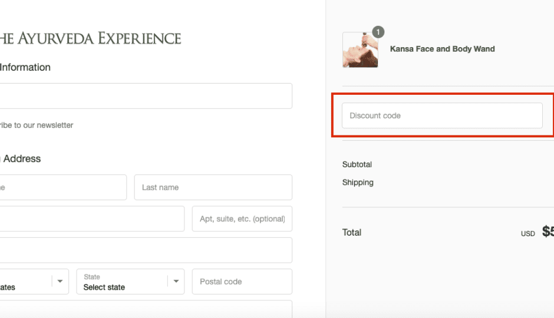Click the Discount code input field
554x318 pixels.
(x=442, y=115)
